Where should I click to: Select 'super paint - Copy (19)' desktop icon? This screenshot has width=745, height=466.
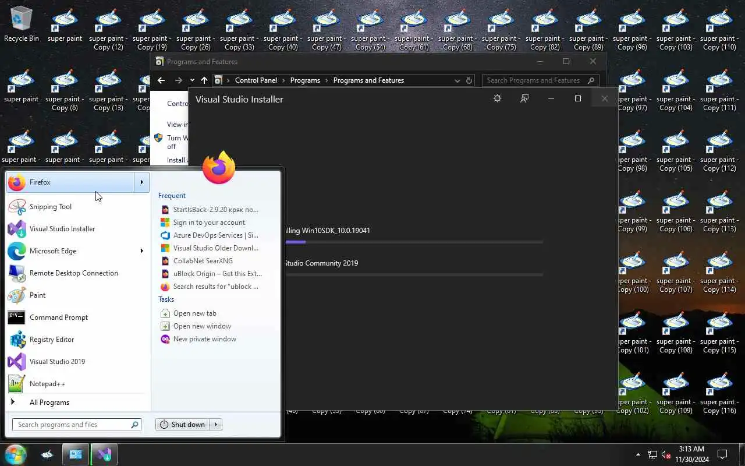tap(152, 30)
